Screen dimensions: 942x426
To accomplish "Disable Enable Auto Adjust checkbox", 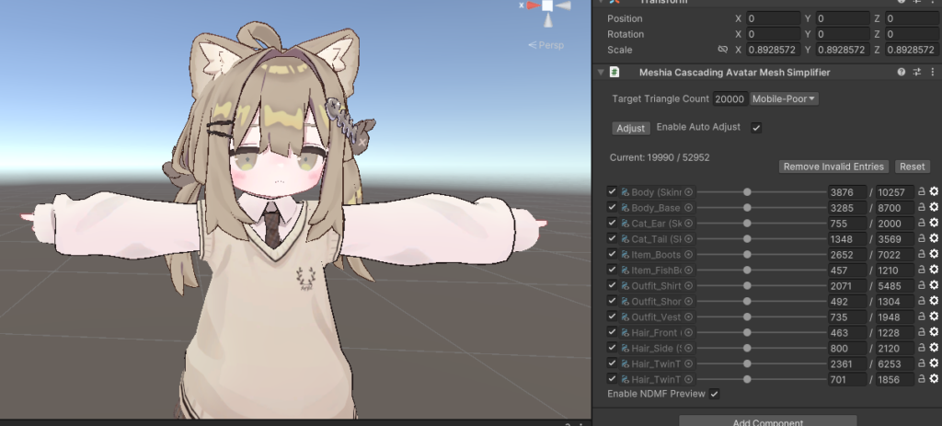I will pos(756,128).
